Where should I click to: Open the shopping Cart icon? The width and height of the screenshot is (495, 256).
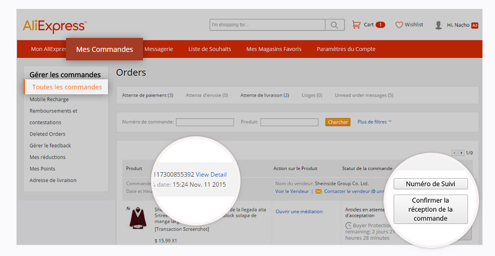356,24
